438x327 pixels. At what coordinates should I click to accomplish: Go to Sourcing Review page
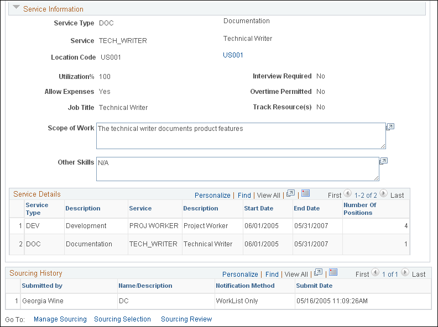(x=186, y=319)
